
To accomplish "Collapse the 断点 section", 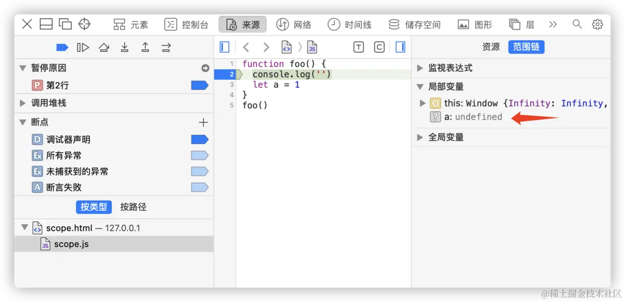I will tap(23, 122).
